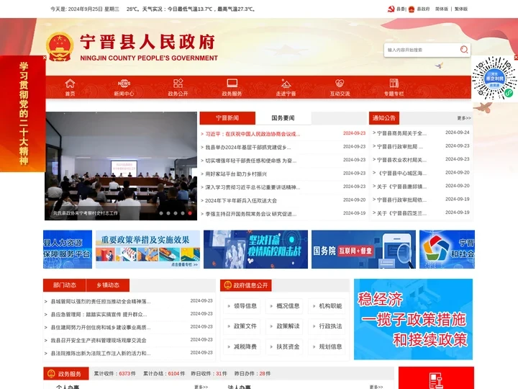Click the 政策解读 button
Viewport: 518px width, 389px height.
coord(284,326)
